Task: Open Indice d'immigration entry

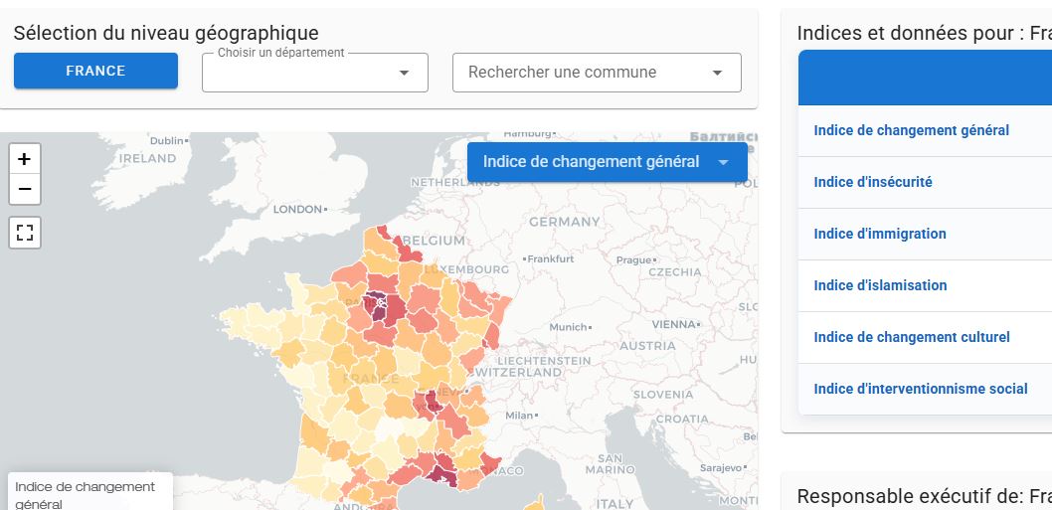Action: click(879, 234)
